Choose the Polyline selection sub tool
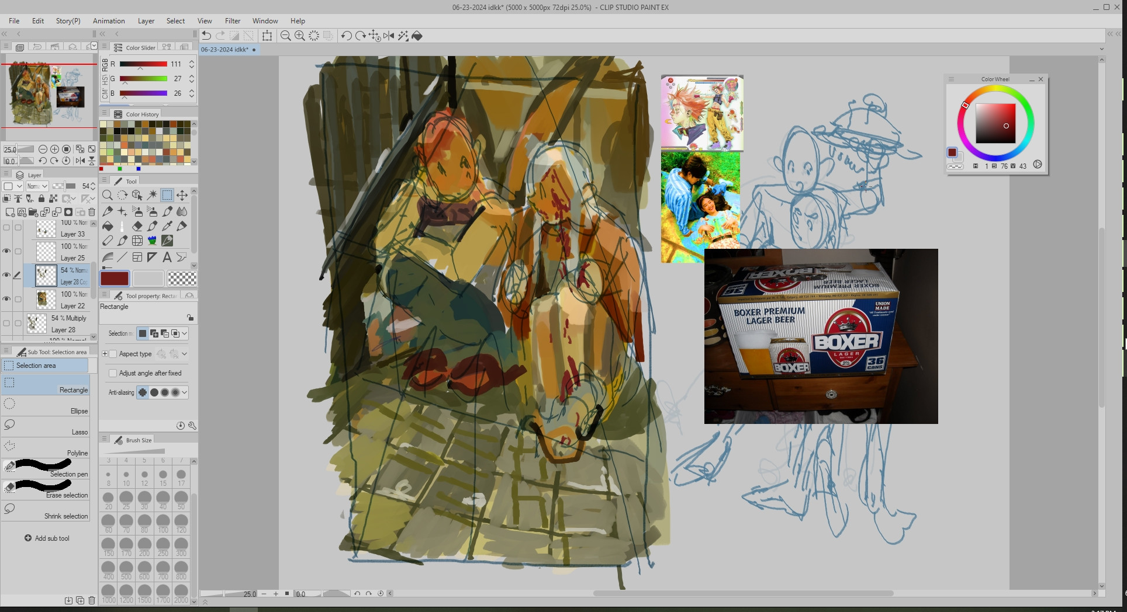This screenshot has height=612, width=1127. (x=46, y=448)
